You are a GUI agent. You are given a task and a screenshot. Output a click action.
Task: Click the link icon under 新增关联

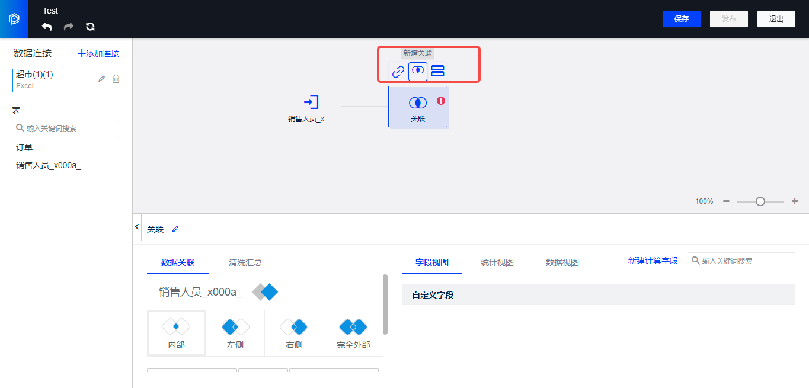pyautogui.click(x=398, y=72)
